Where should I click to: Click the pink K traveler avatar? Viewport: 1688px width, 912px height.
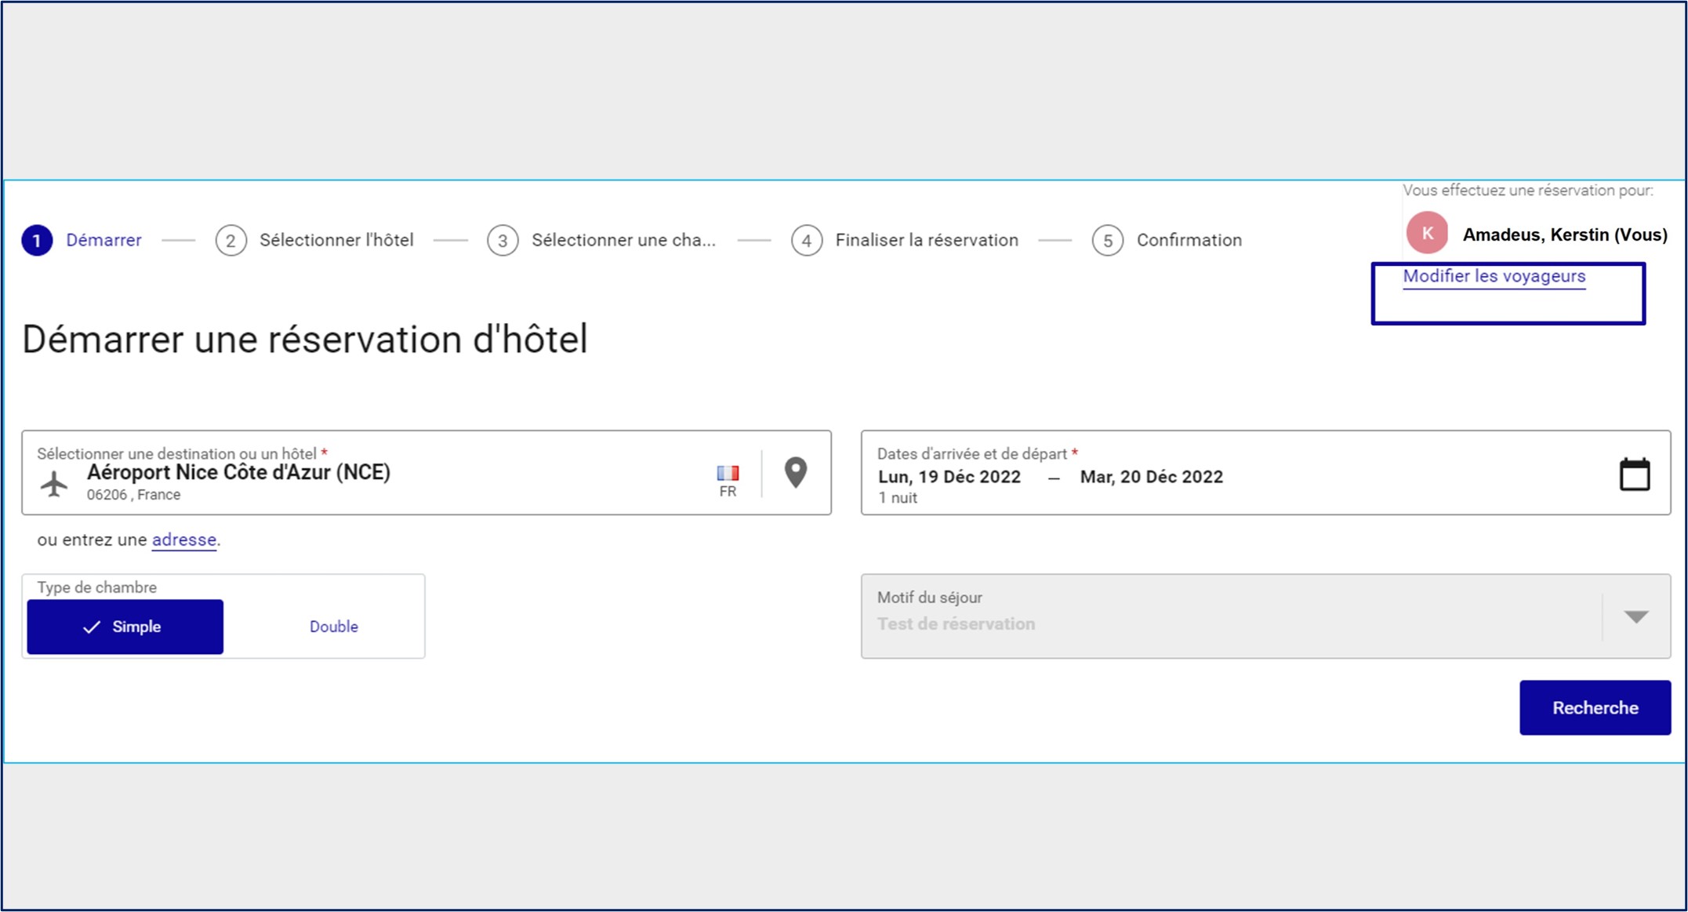[1426, 234]
